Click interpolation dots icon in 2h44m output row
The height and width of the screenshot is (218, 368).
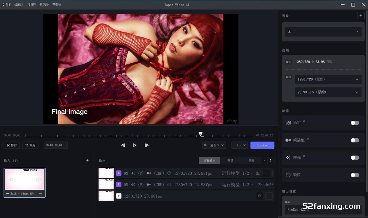(x=149, y=185)
